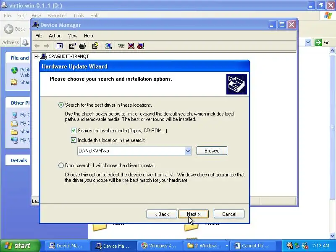Toggle 'Include this location in the search' checkbox

coord(73,140)
